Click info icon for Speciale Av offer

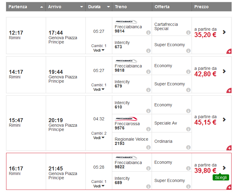point(188,129)
